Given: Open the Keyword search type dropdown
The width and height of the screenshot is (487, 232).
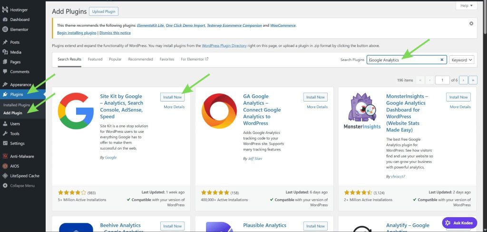Looking at the screenshot, I should point(461,60).
